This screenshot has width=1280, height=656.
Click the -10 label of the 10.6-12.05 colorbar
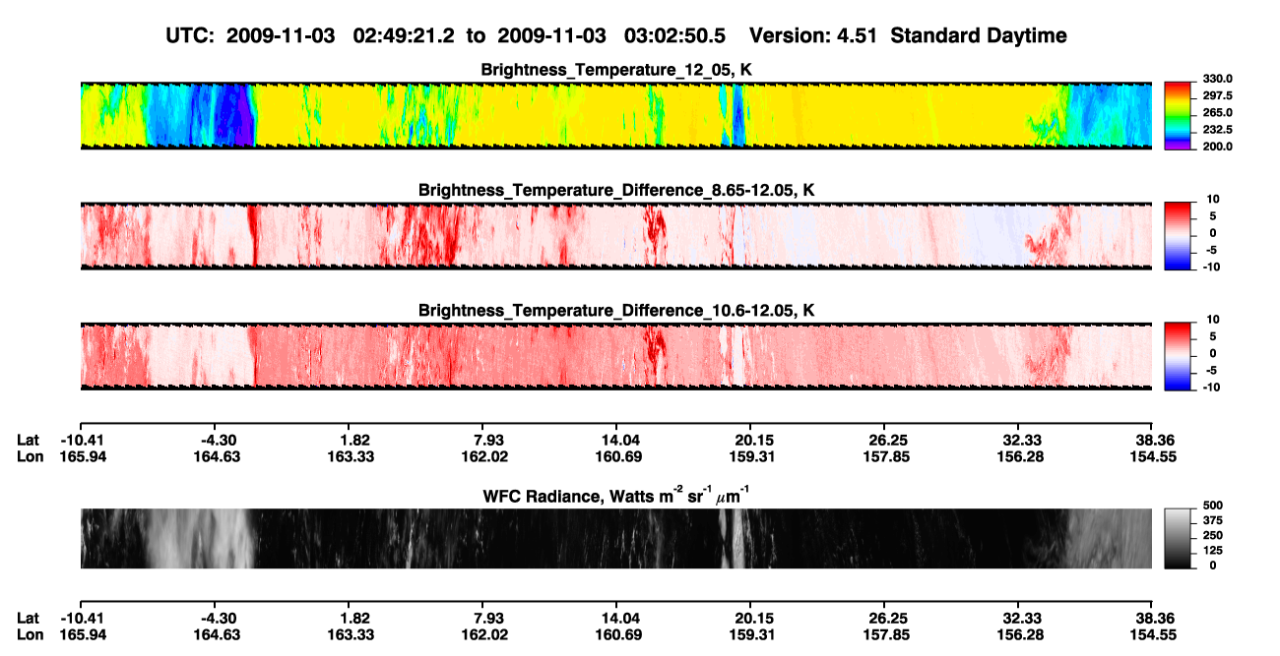(x=1210, y=388)
